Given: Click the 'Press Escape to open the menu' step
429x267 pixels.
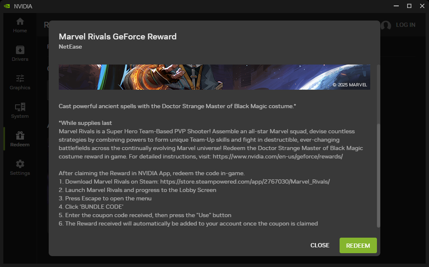Looking at the screenshot, I should [105, 198].
